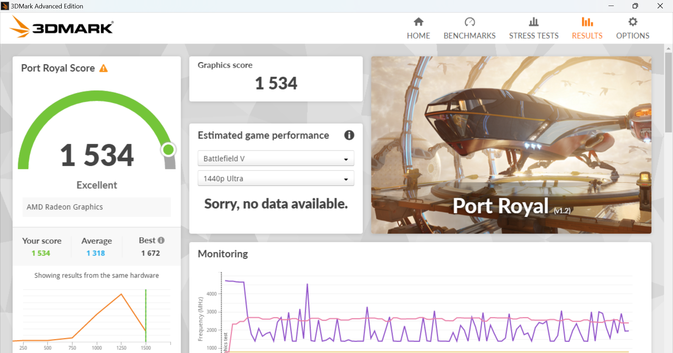Click the 'Sorry, no data available.' message
This screenshot has width=673, height=353.
click(x=276, y=204)
